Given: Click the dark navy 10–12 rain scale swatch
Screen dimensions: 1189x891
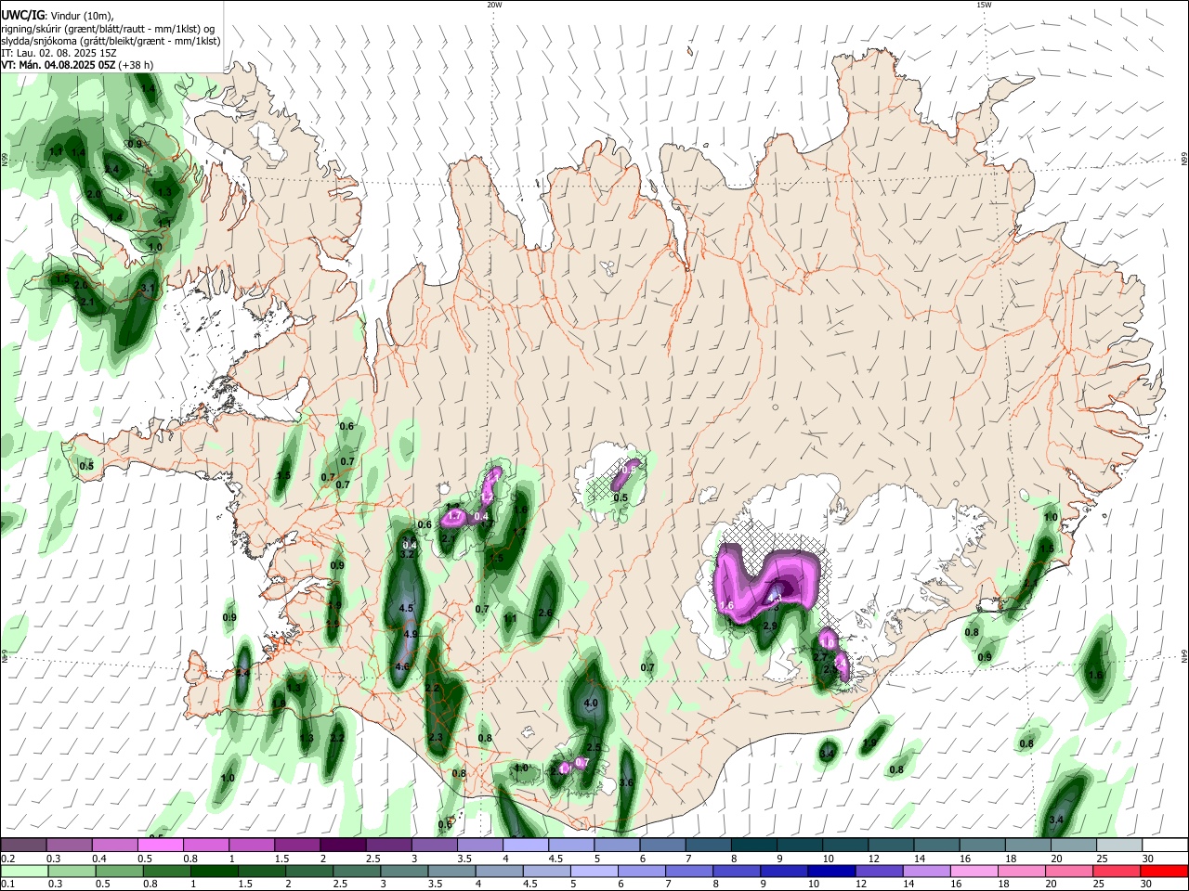Looking at the screenshot, I should [830, 871].
